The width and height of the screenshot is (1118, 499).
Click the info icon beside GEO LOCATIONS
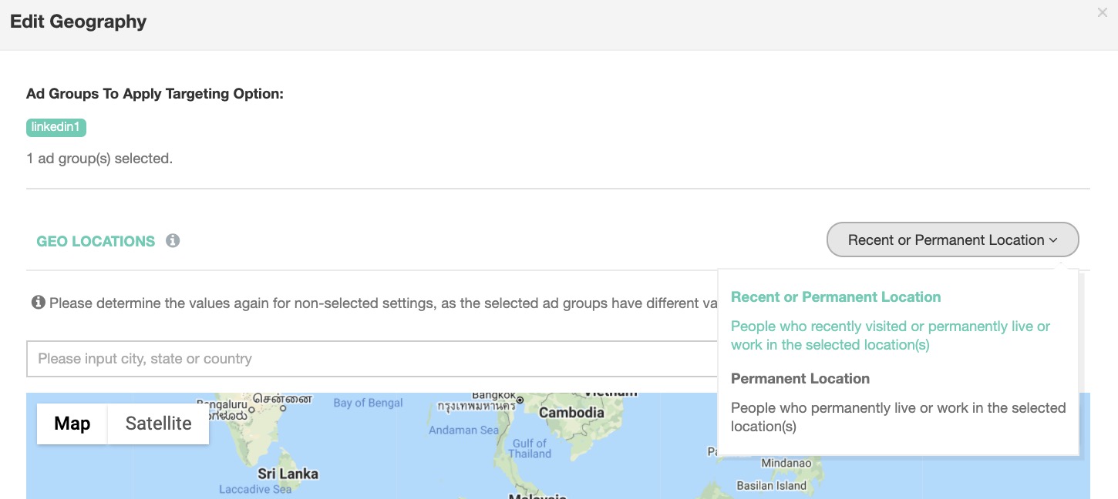click(x=173, y=241)
